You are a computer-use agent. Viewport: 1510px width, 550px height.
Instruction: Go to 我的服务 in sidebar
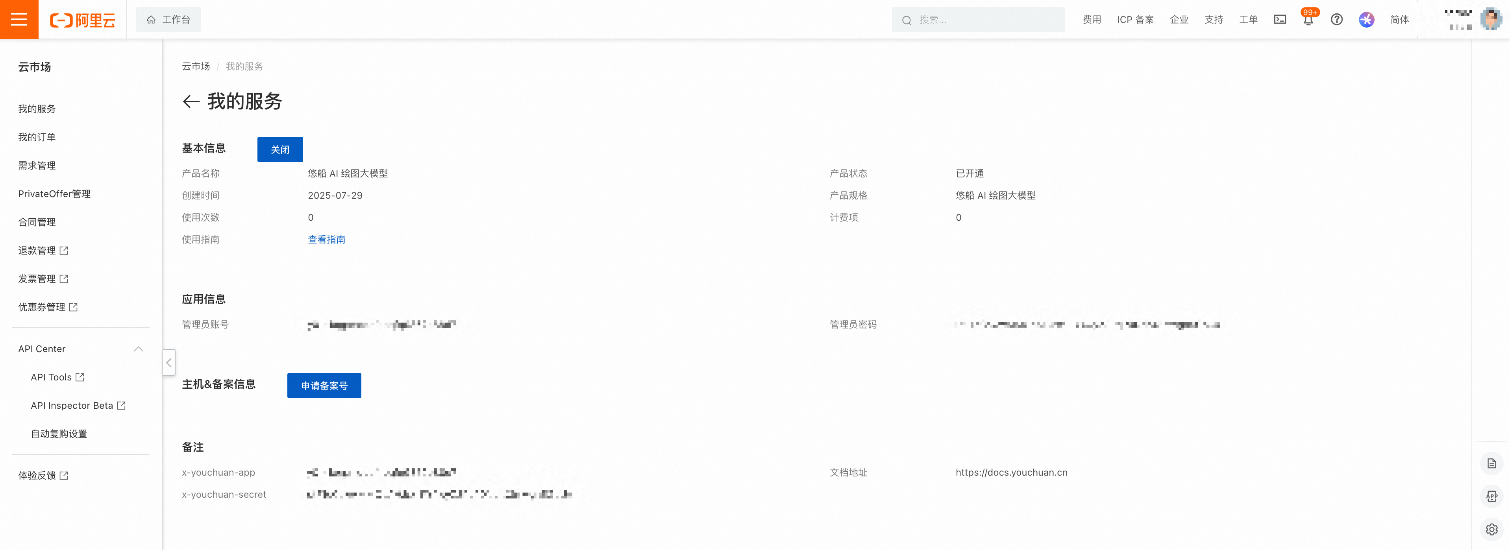[x=37, y=109]
